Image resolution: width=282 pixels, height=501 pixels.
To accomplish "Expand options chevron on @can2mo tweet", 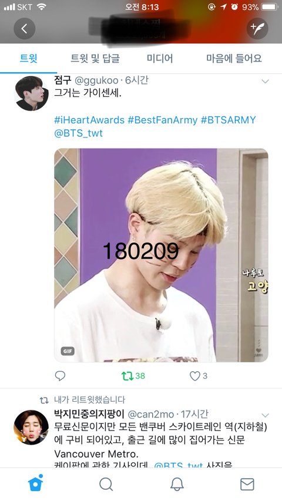I will pos(265,415).
